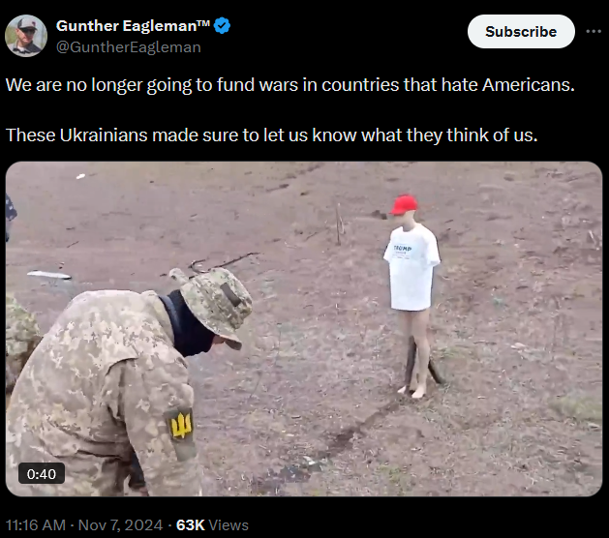Click the soldier's trident arm patch in video

pyautogui.click(x=180, y=425)
